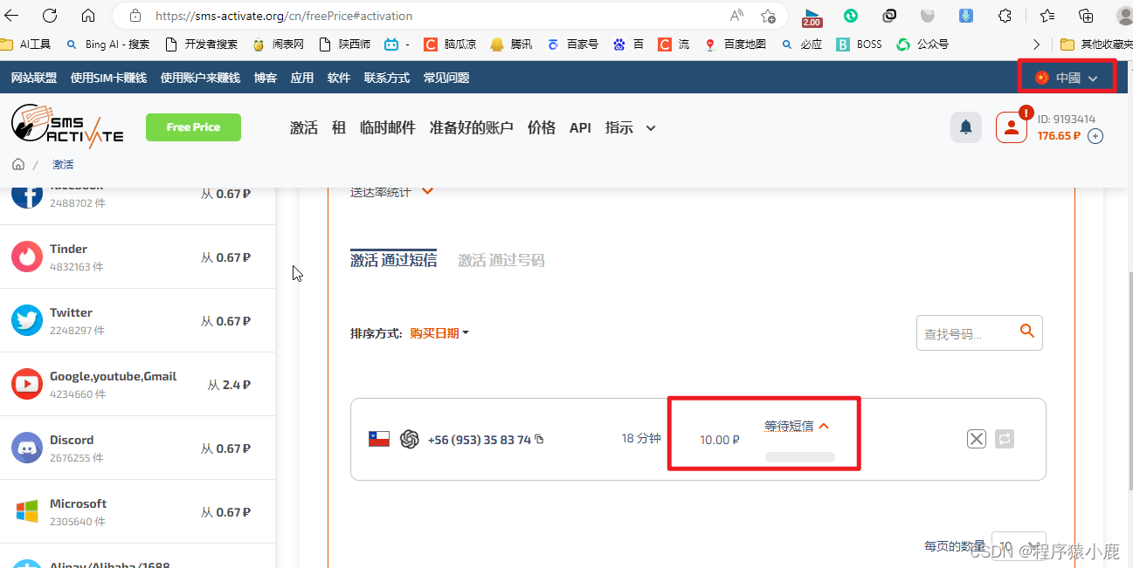Open the AI工具 bookmark folder
1133x568 pixels.
26,44
